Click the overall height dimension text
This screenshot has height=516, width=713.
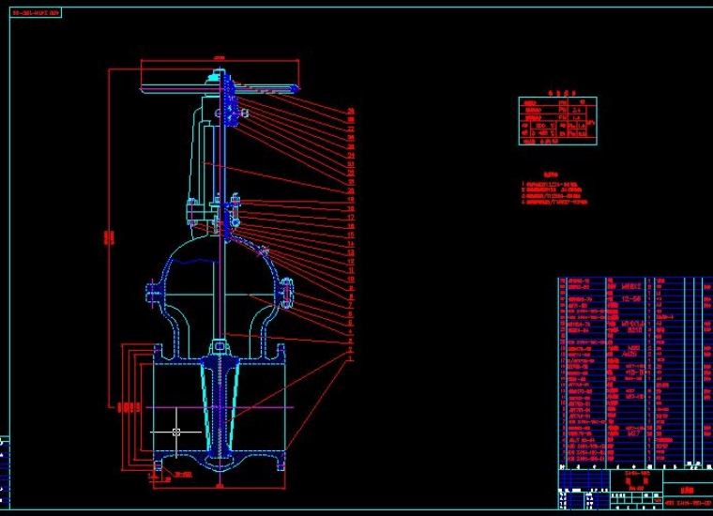click(x=106, y=239)
